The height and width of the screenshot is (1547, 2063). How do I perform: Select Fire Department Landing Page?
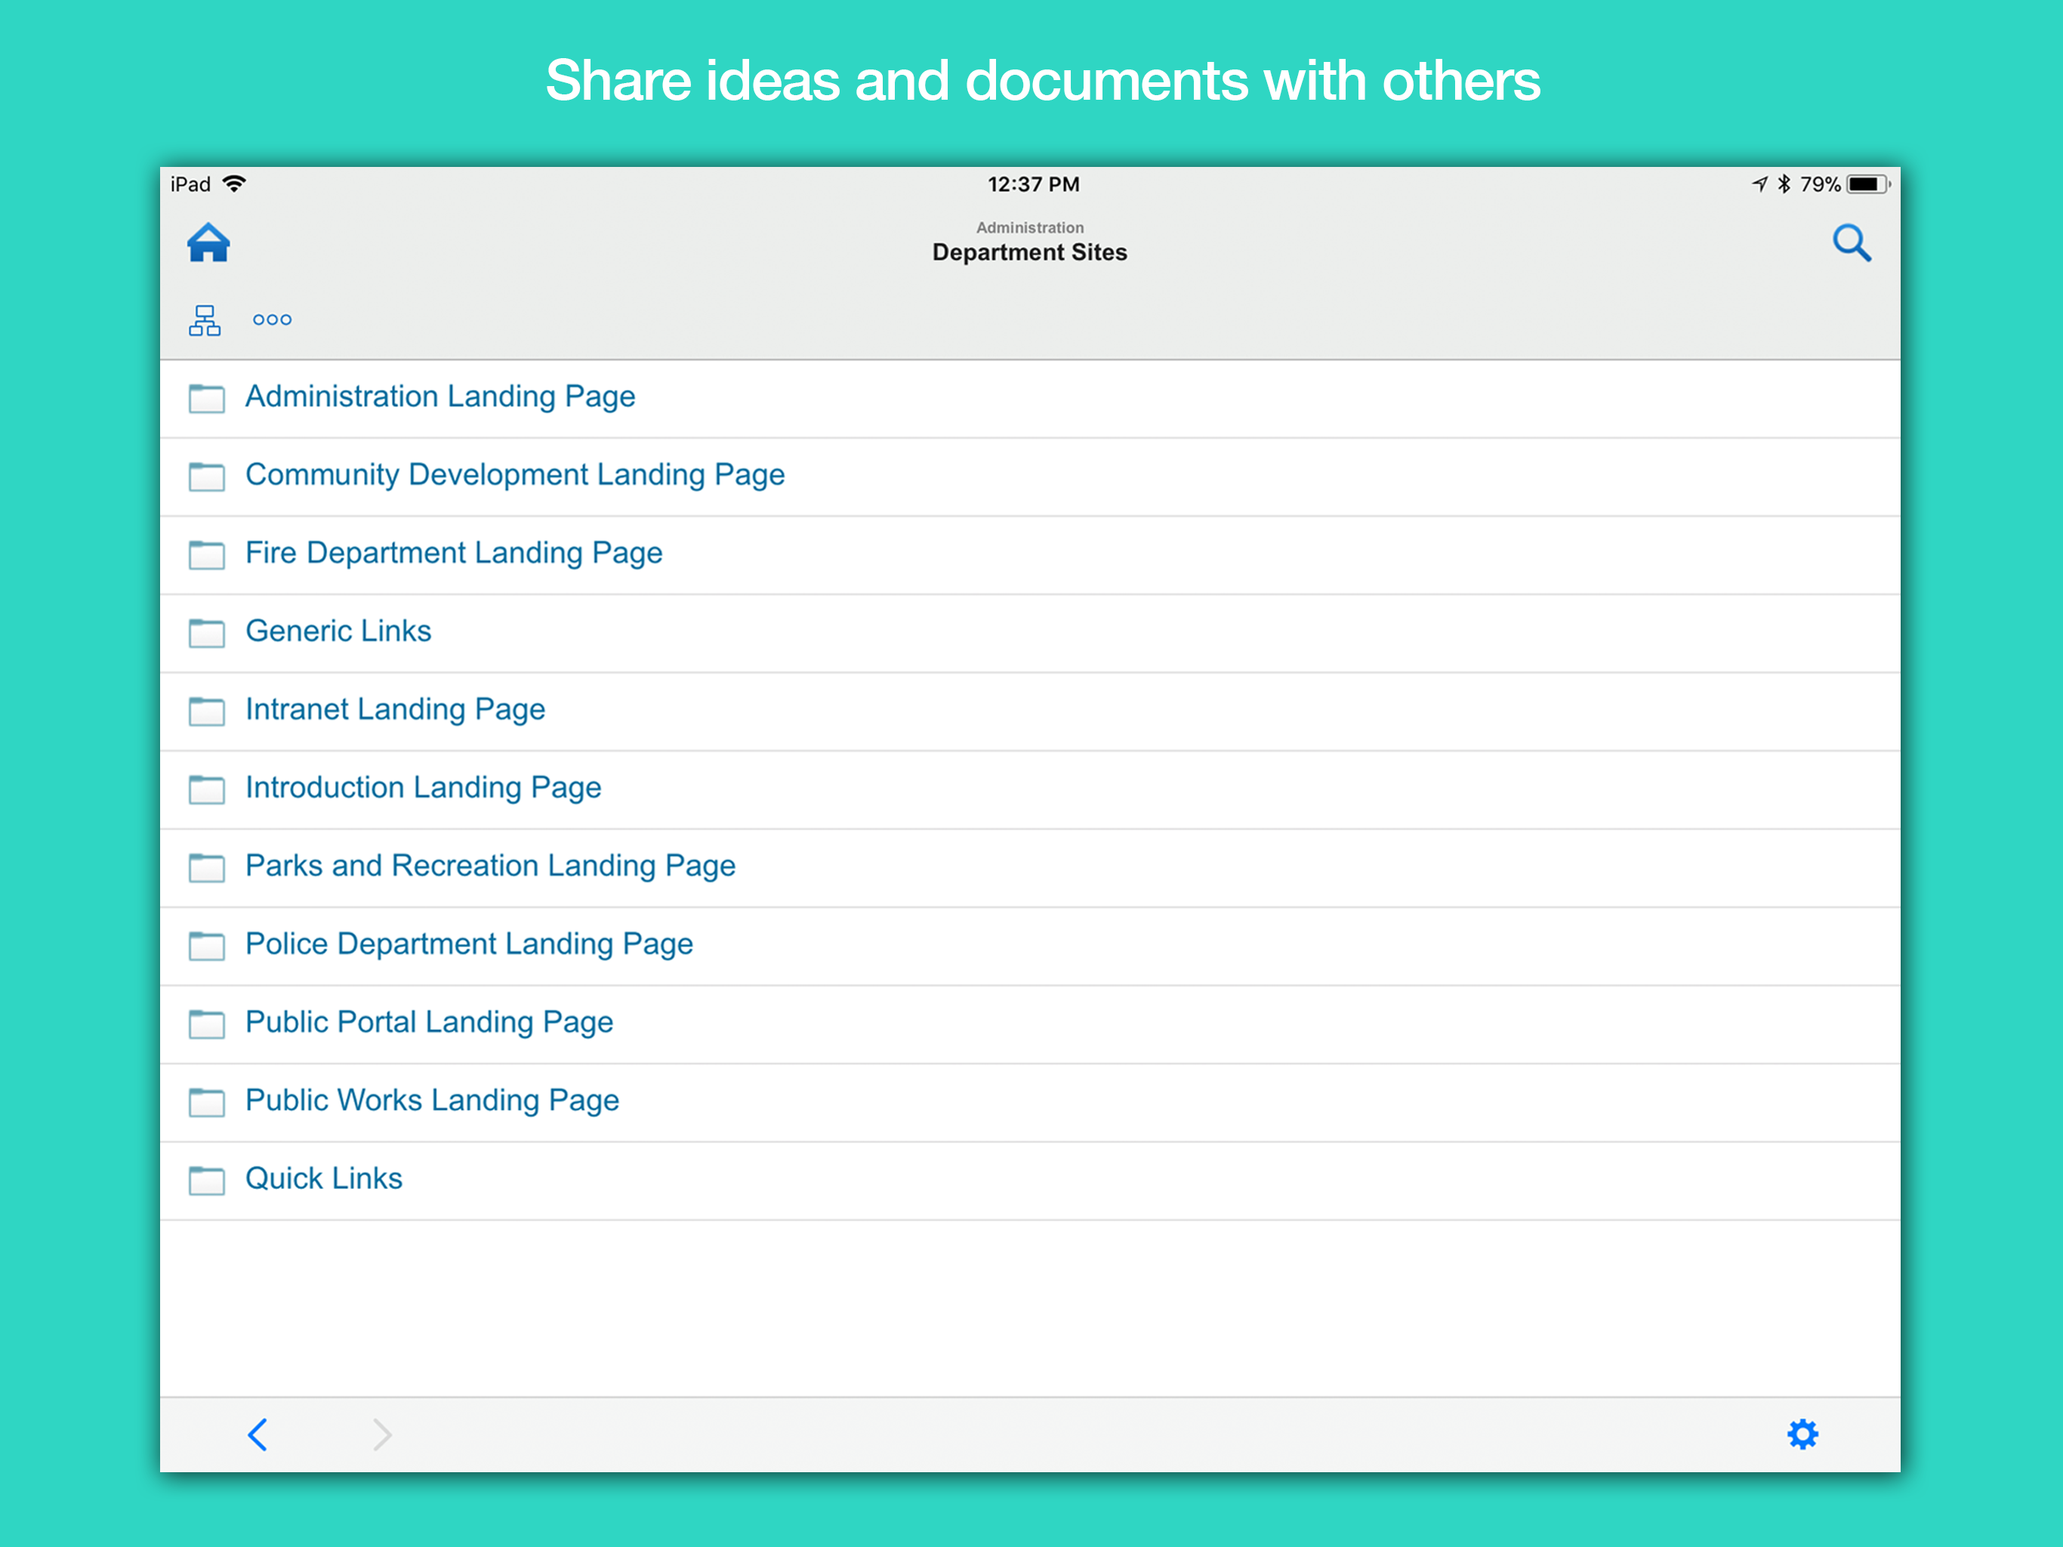point(453,553)
